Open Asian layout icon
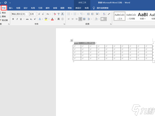The height and width of the screenshot is (116, 155). 97,14
